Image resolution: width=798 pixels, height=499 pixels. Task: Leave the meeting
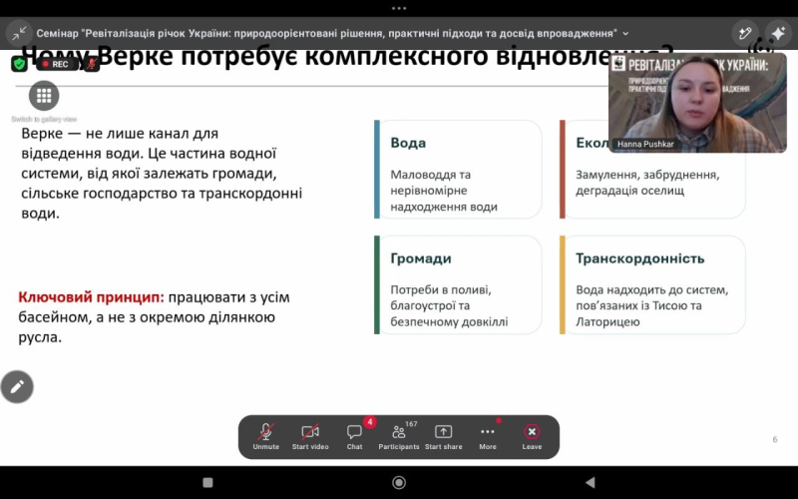pyautogui.click(x=532, y=437)
